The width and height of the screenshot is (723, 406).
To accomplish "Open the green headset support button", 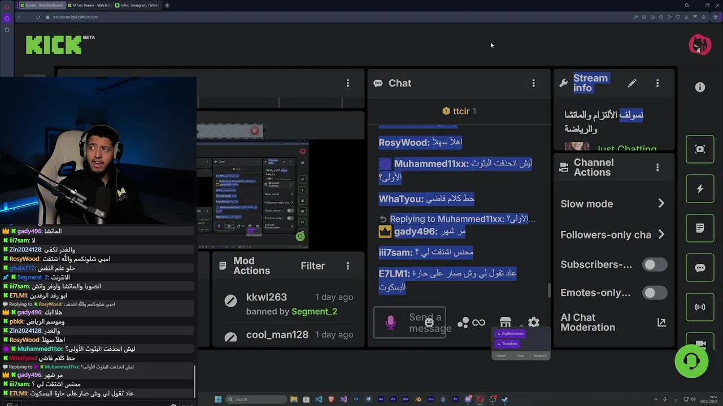I will (691, 361).
